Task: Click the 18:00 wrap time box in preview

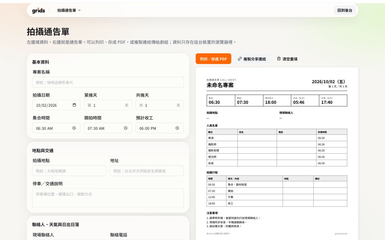Action: pyautogui.click(x=277, y=100)
